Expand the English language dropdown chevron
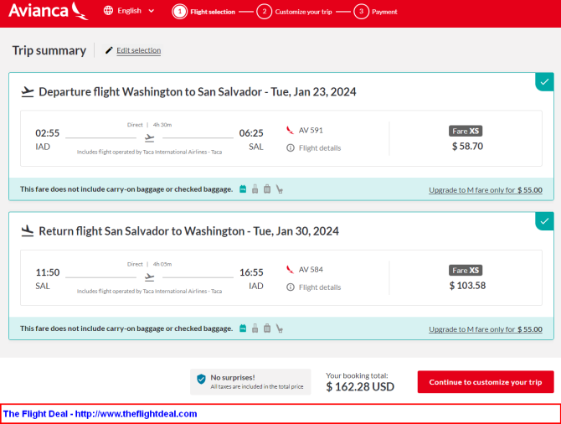The width and height of the screenshot is (561, 424). coord(152,11)
